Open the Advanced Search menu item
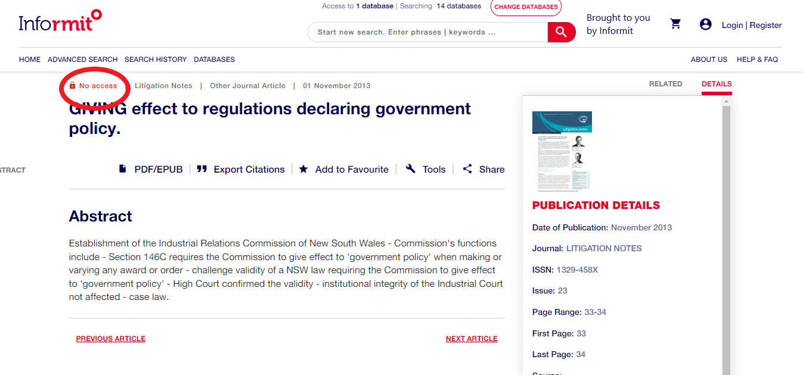The width and height of the screenshot is (803, 375). click(82, 60)
